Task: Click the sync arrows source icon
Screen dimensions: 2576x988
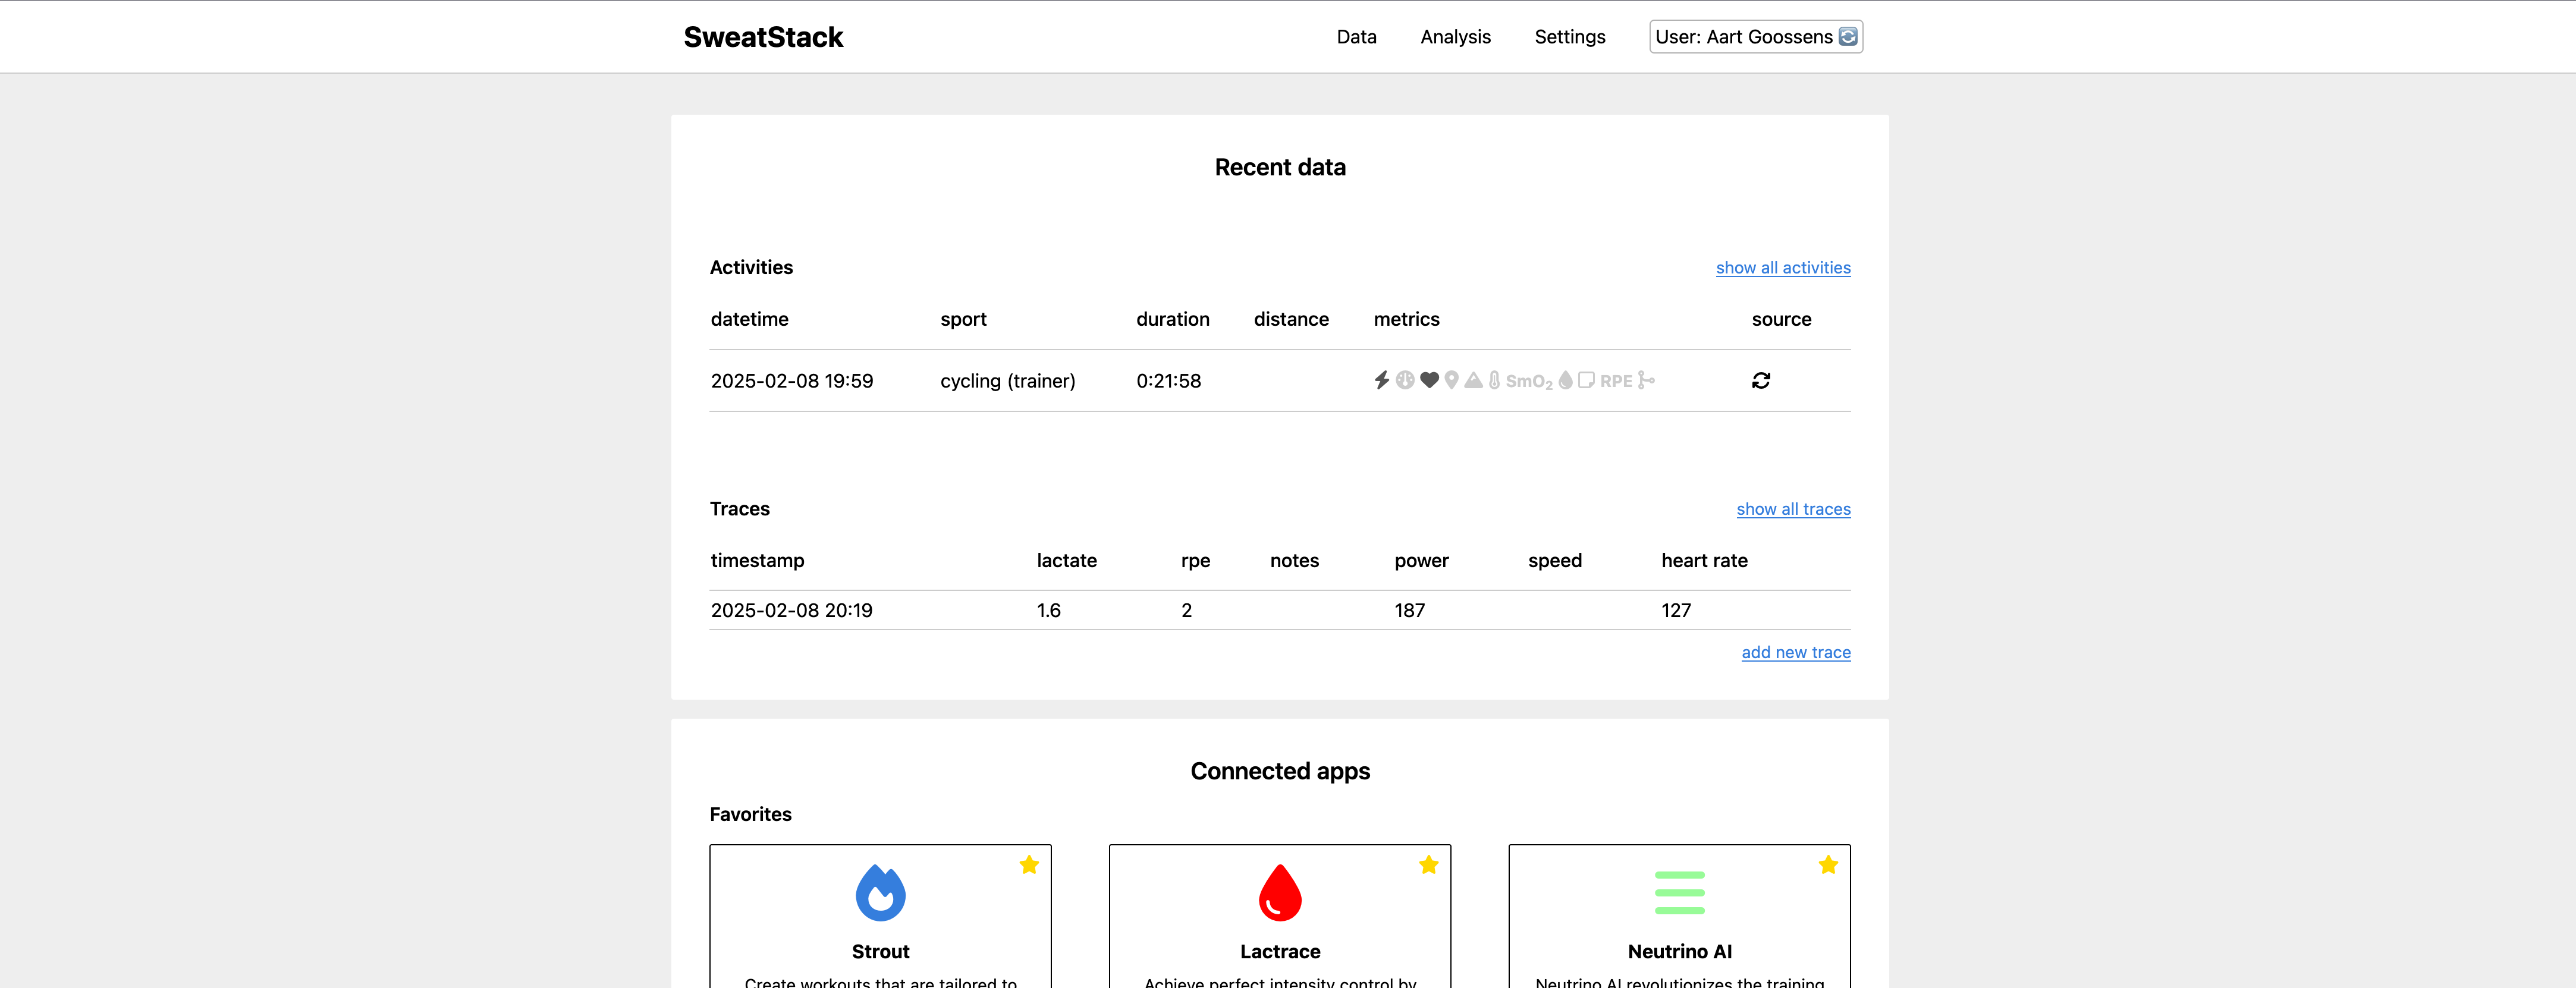Action: tap(1761, 380)
